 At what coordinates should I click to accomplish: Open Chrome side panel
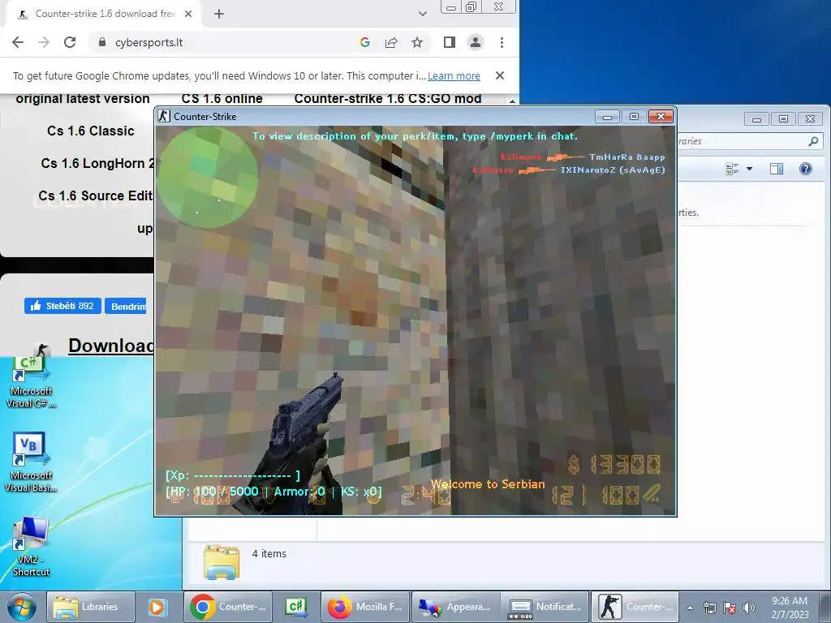(450, 42)
